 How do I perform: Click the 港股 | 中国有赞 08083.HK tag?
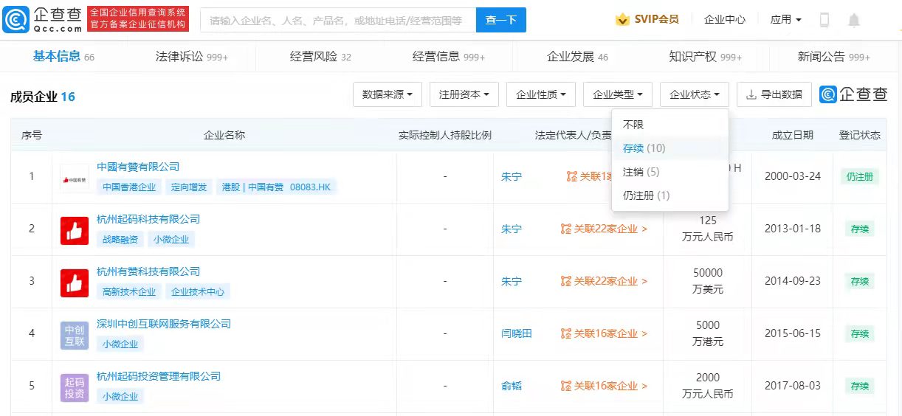[x=277, y=187]
